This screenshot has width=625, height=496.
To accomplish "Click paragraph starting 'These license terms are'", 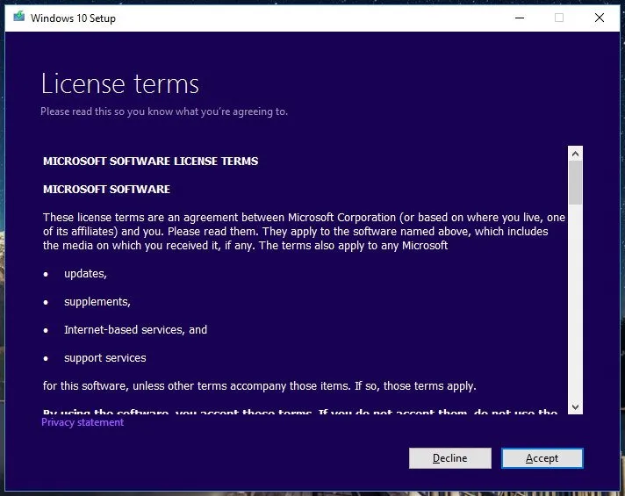I will pyautogui.click(x=304, y=231).
